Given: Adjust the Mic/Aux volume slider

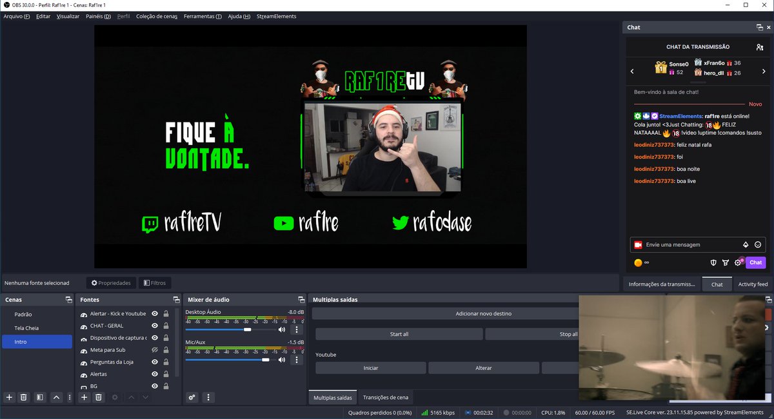Looking at the screenshot, I should 265,361.
